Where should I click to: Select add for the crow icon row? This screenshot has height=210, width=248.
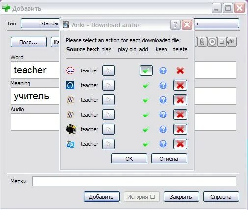click(x=146, y=129)
